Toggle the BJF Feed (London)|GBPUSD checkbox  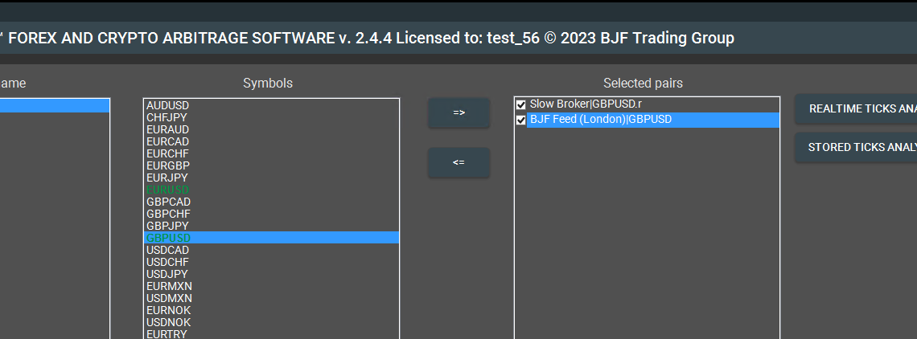coord(521,120)
